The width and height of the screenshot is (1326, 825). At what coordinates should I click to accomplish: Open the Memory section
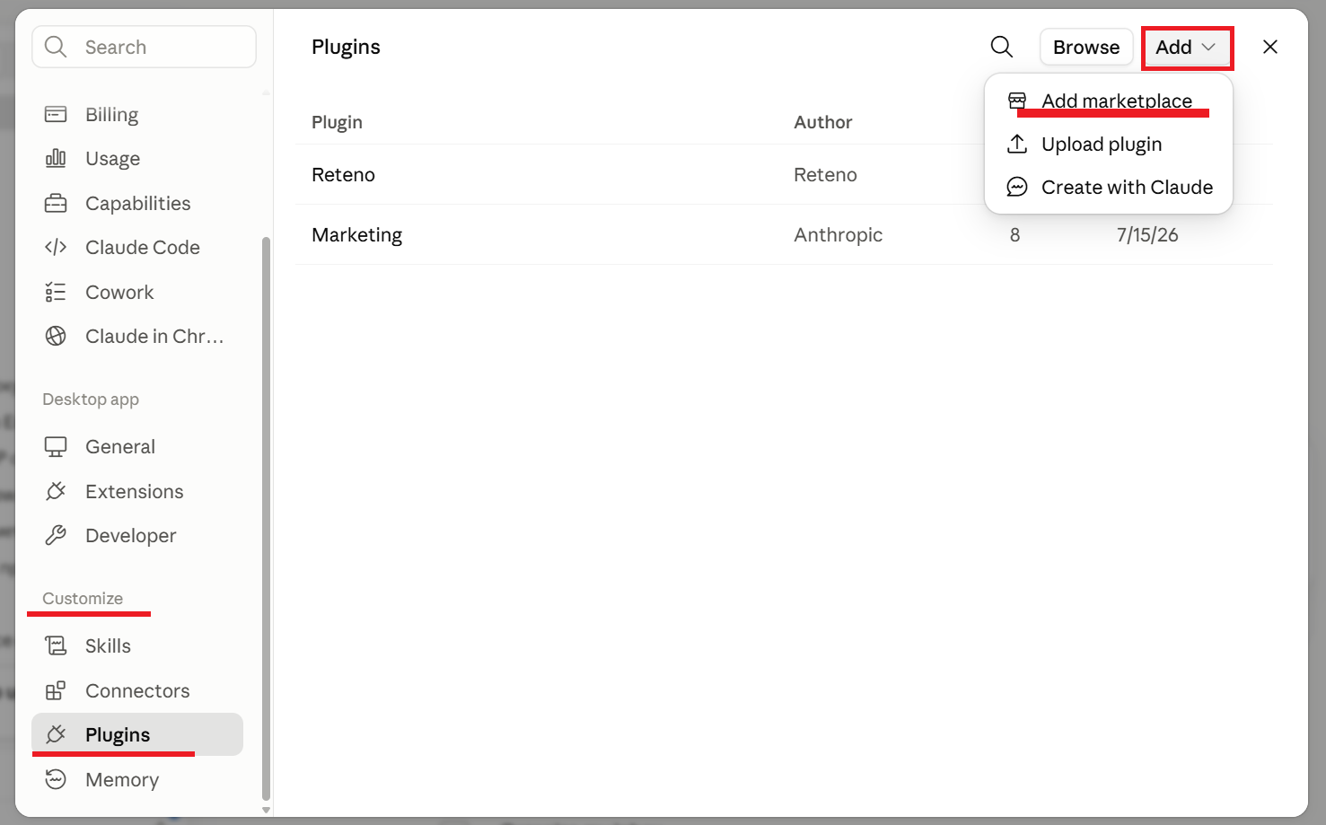click(136, 779)
